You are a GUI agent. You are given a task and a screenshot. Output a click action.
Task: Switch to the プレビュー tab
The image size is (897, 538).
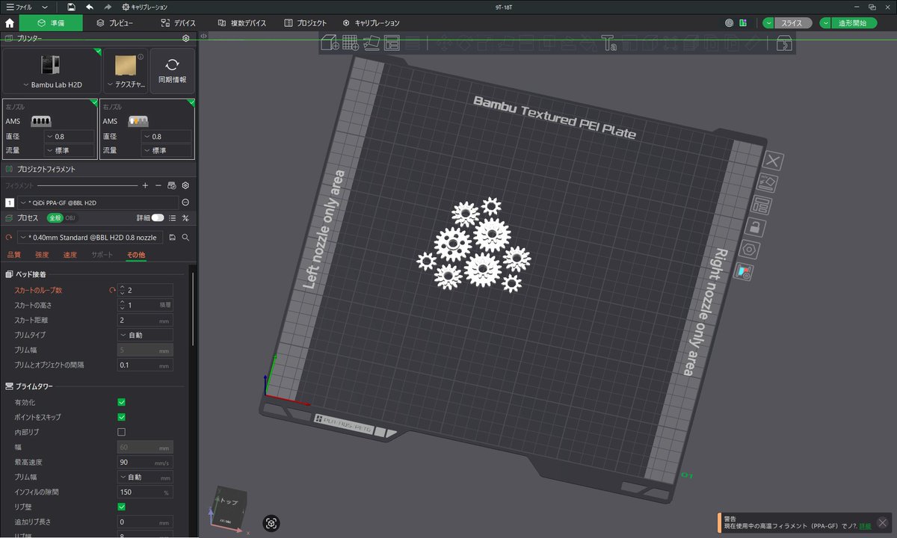115,23
